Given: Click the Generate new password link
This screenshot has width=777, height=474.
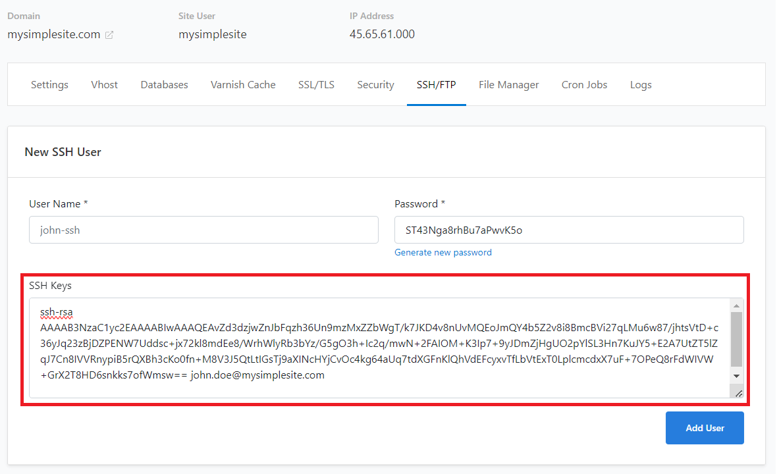Looking at the screenshot, I should click(x=442, y=252).
